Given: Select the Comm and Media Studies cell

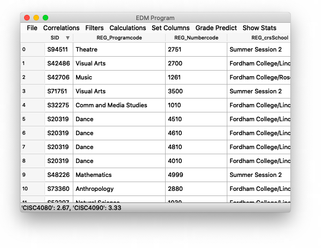Looking at the screenshot, I should (x=119, y=105).
